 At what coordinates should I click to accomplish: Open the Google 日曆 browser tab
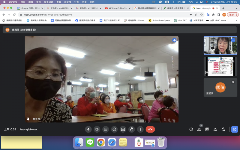coord(30,8)
